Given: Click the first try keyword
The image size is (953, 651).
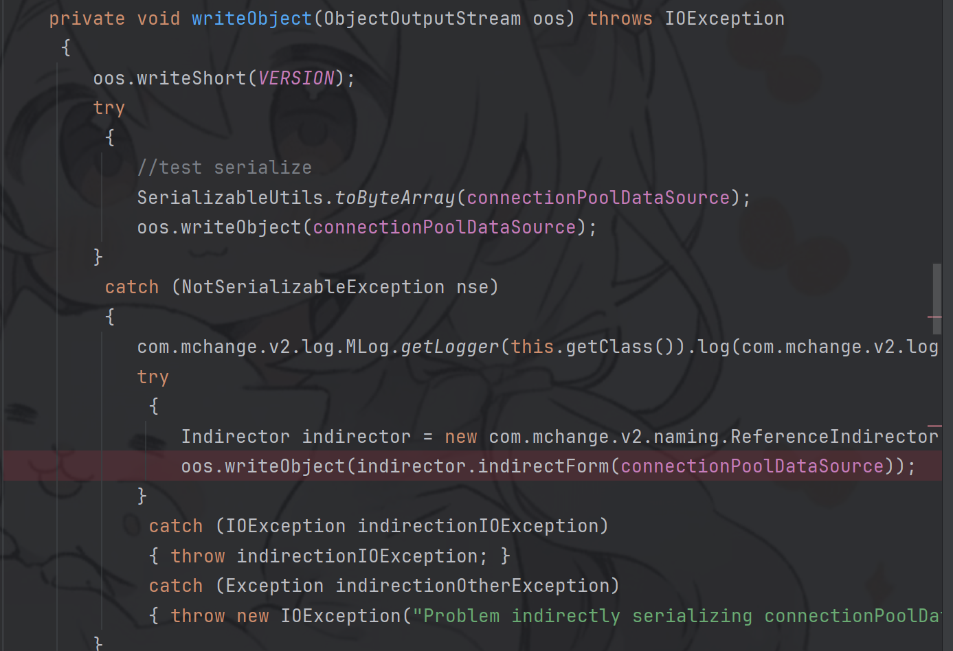Looking at the screenshot, I should (109, 108).
